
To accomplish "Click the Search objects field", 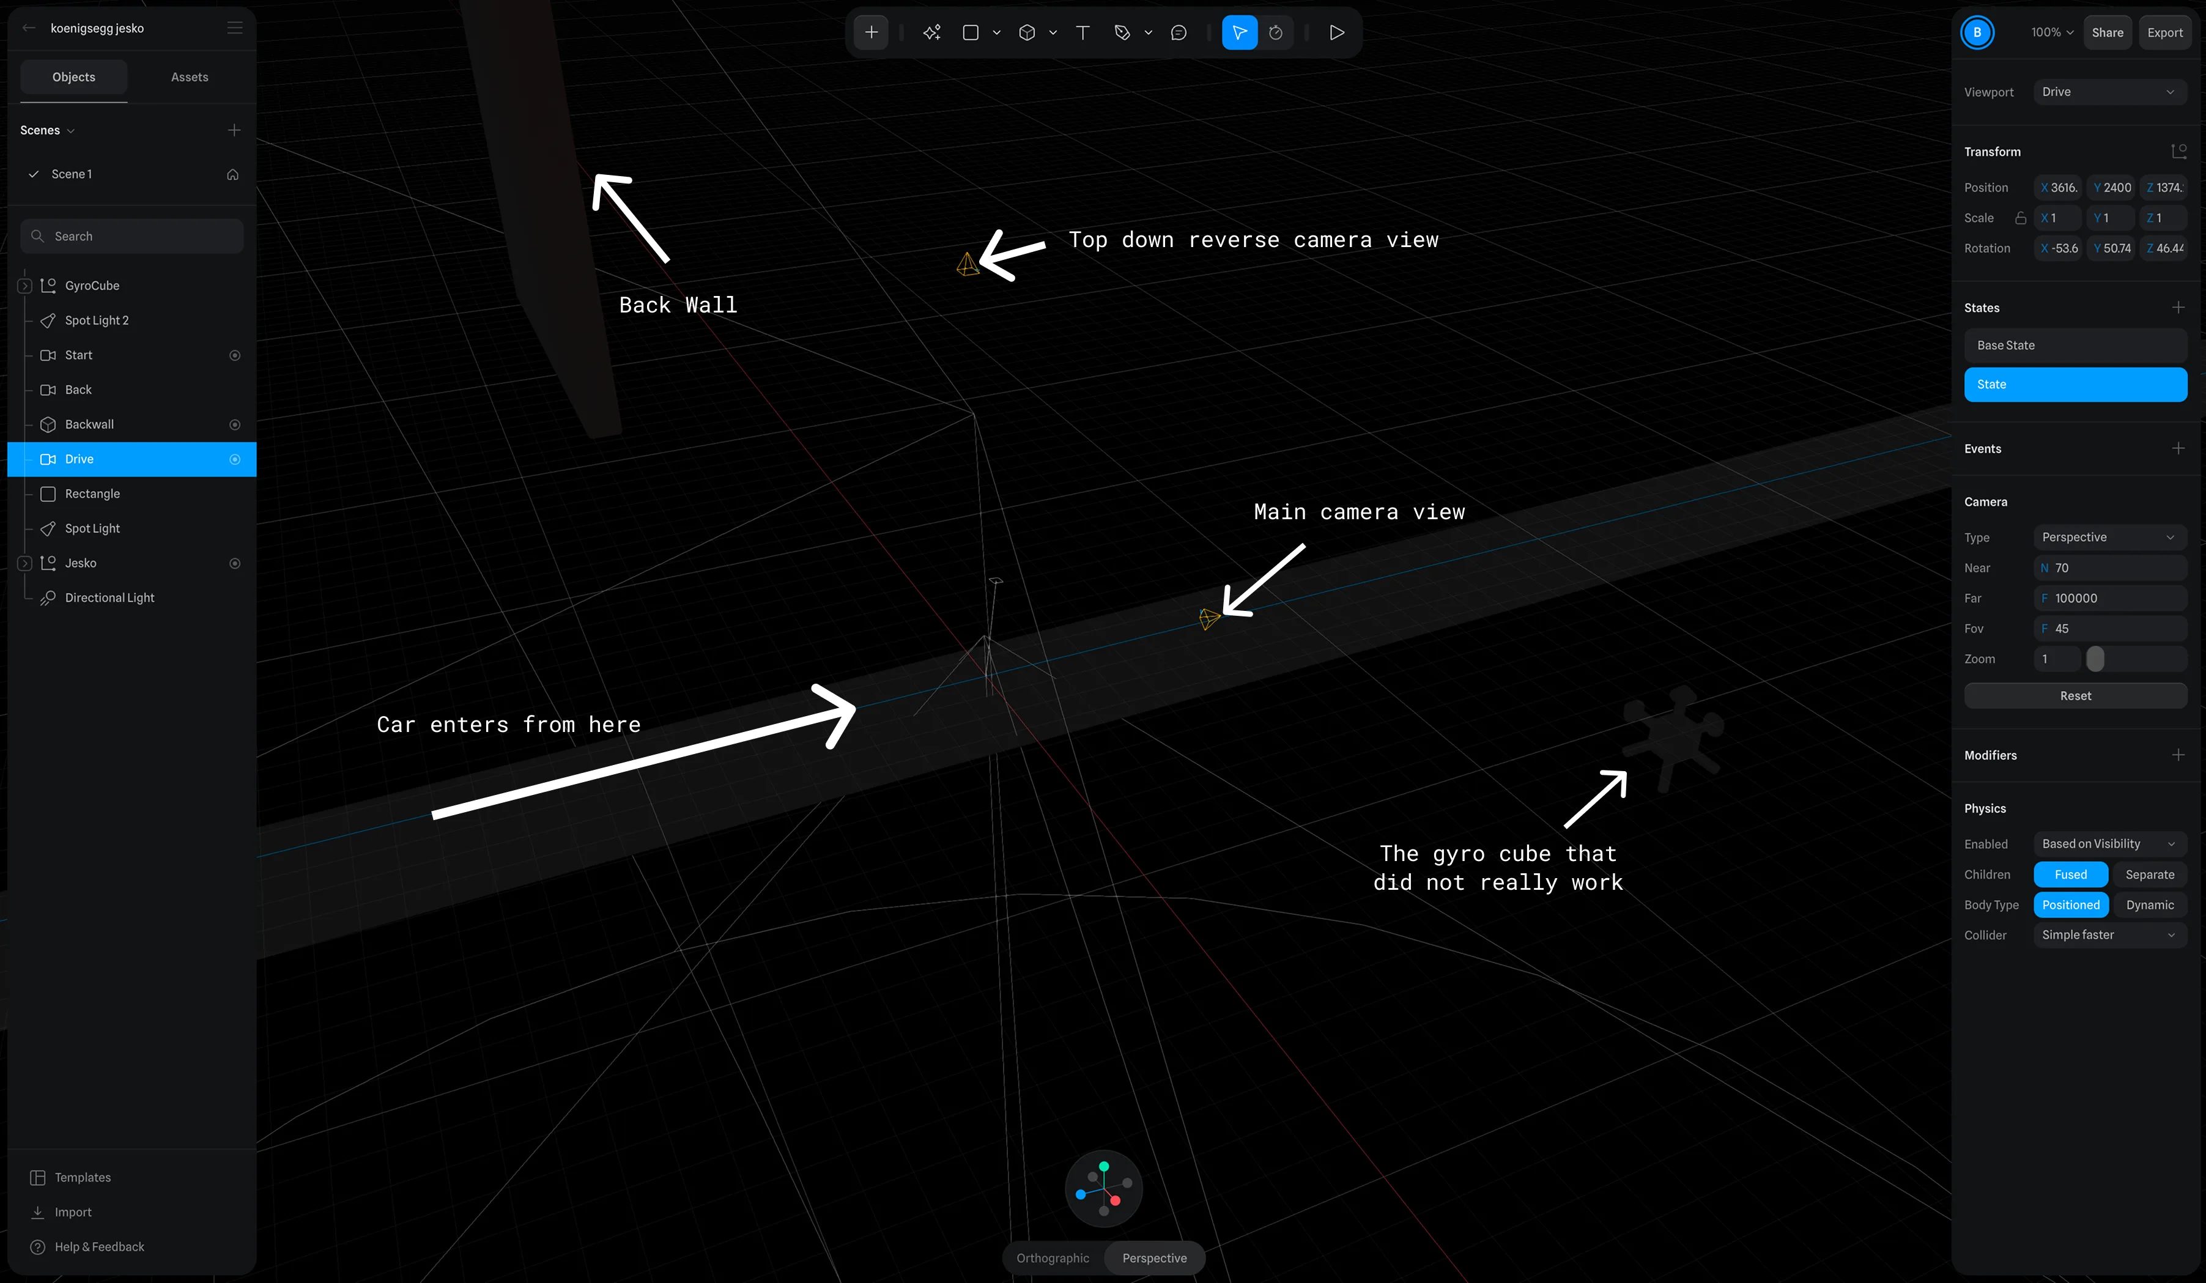I will tap(131, 236).
